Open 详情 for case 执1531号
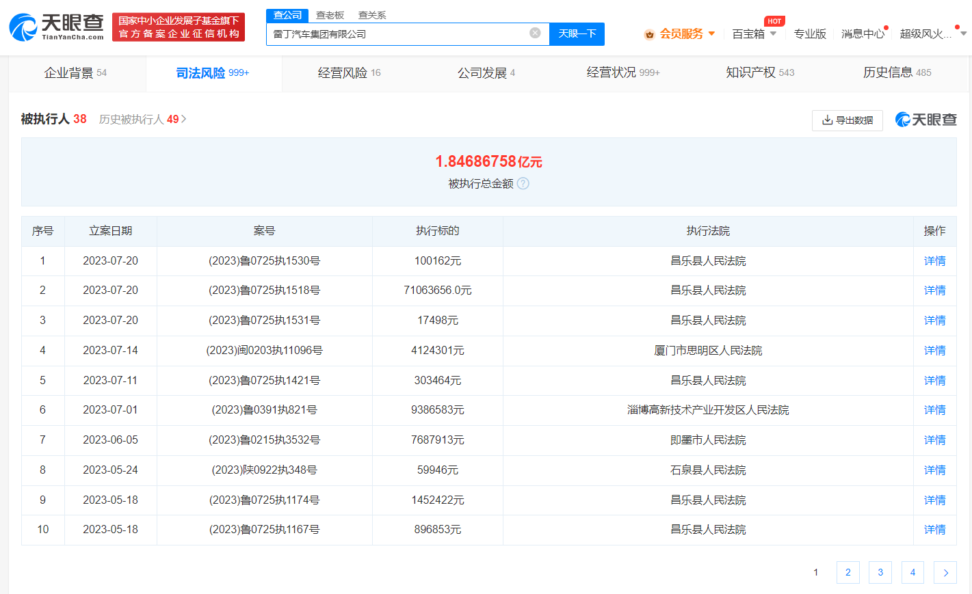 click(x=934, y=321)
